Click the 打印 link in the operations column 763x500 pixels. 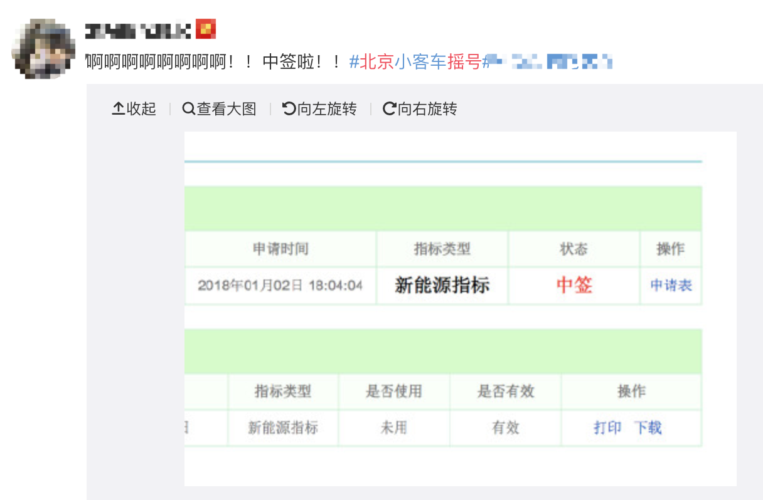click(607, 428)
